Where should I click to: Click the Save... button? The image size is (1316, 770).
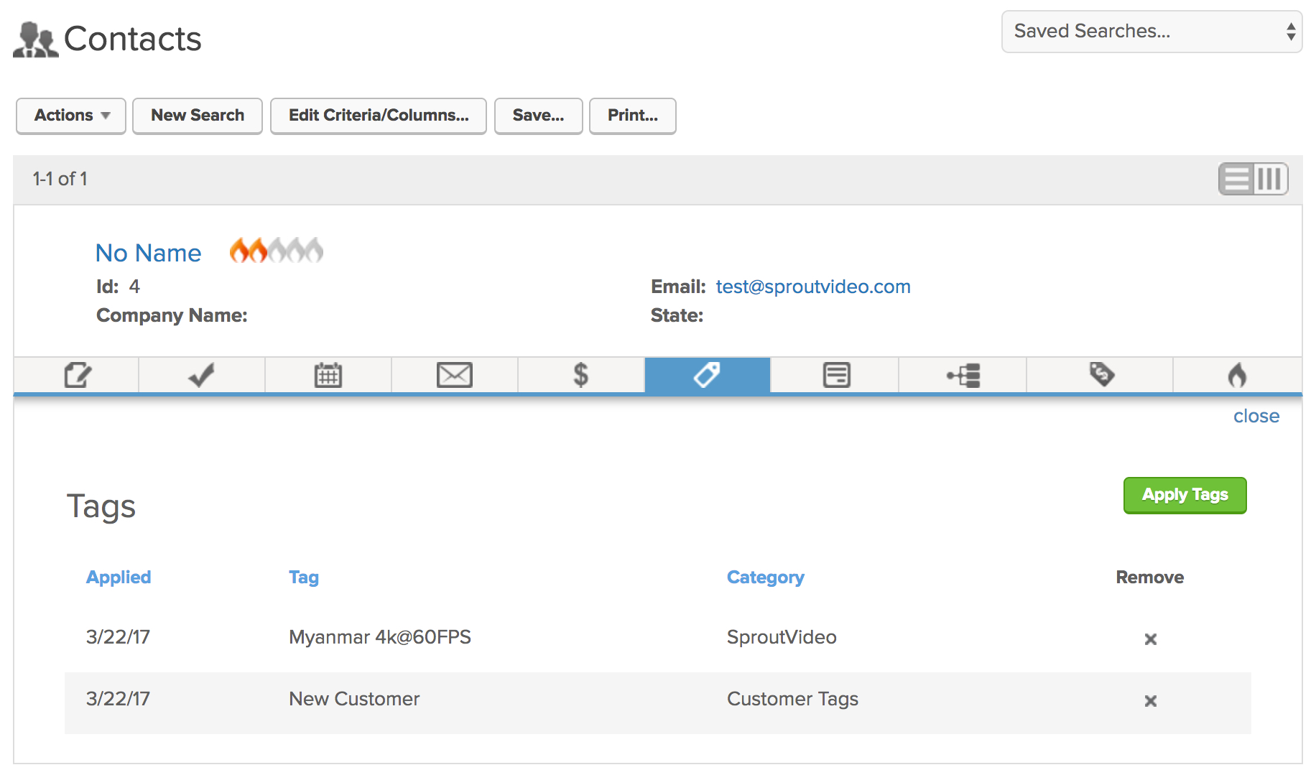538,116
